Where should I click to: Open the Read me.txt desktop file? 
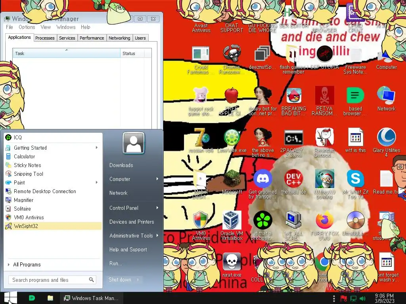(386, 182)
